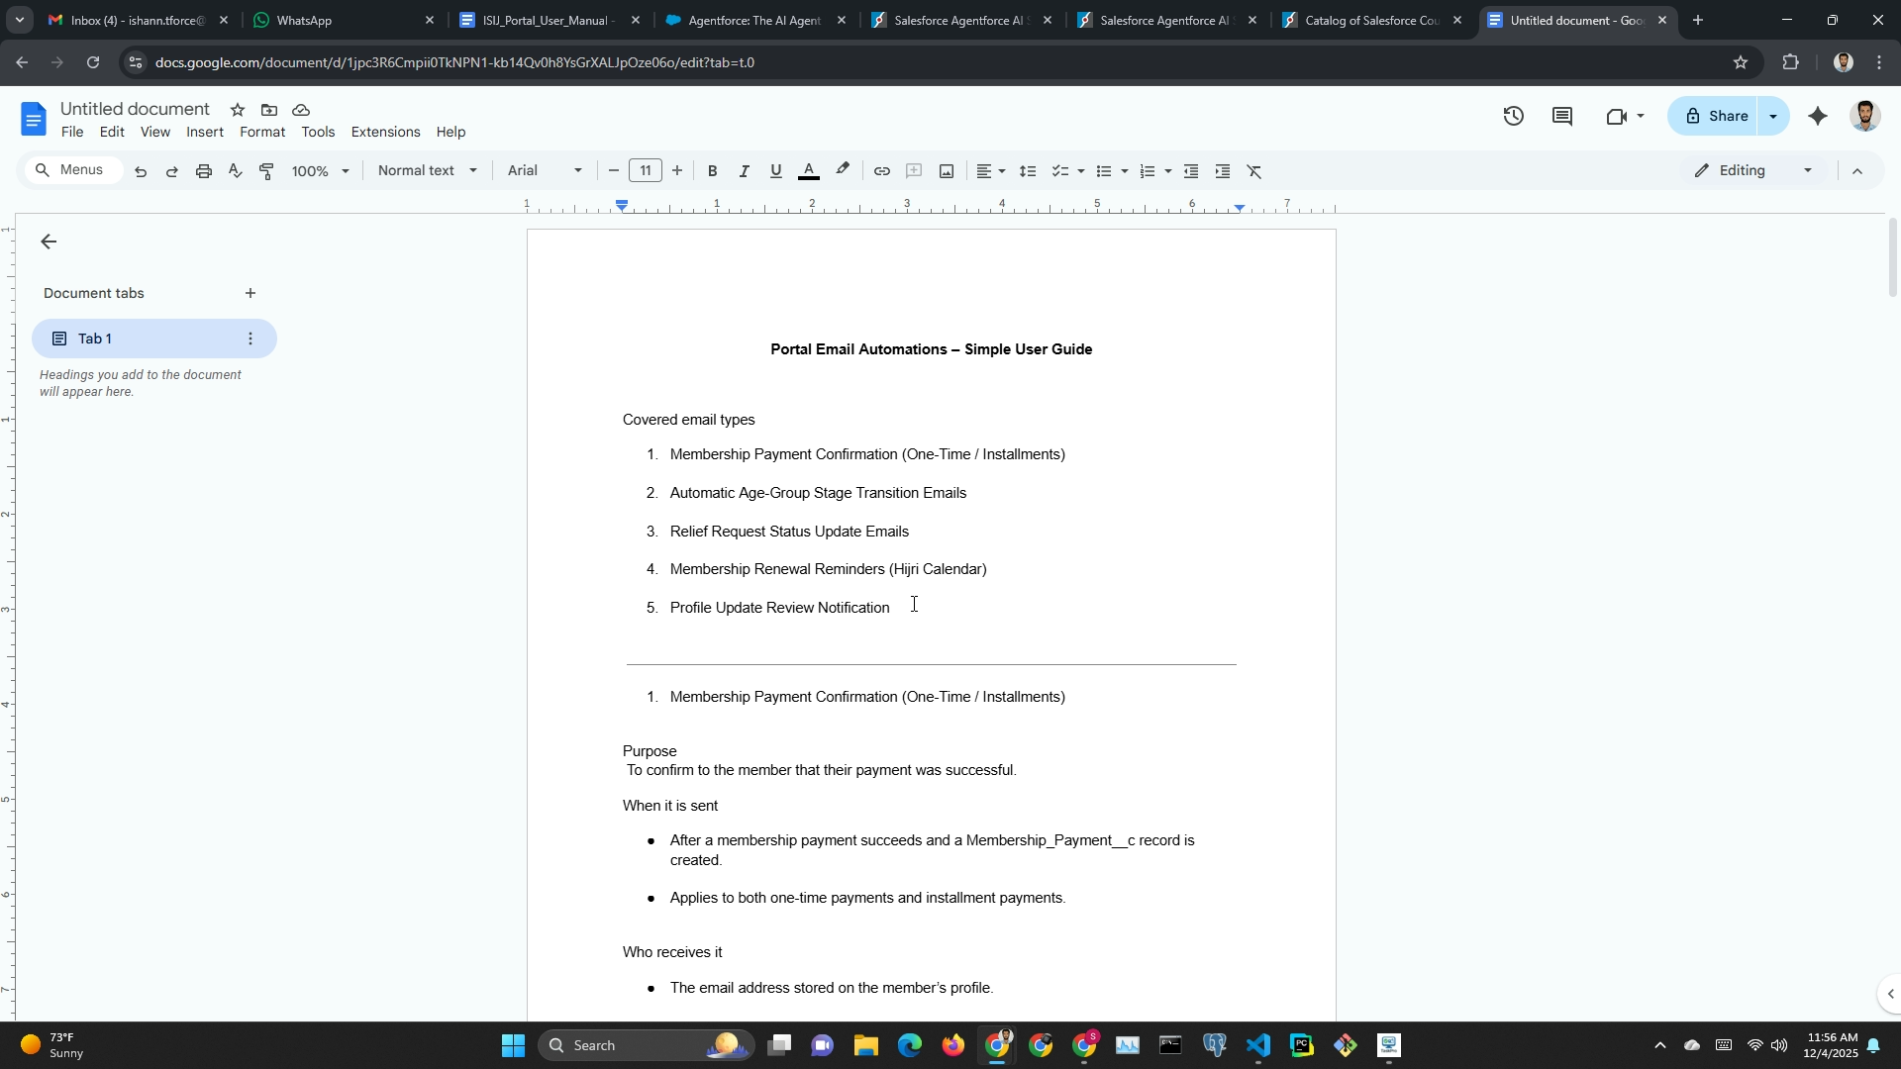1901x1069 pixels.
Task: Open the Insert menu
Action: (x=205, y=133)
